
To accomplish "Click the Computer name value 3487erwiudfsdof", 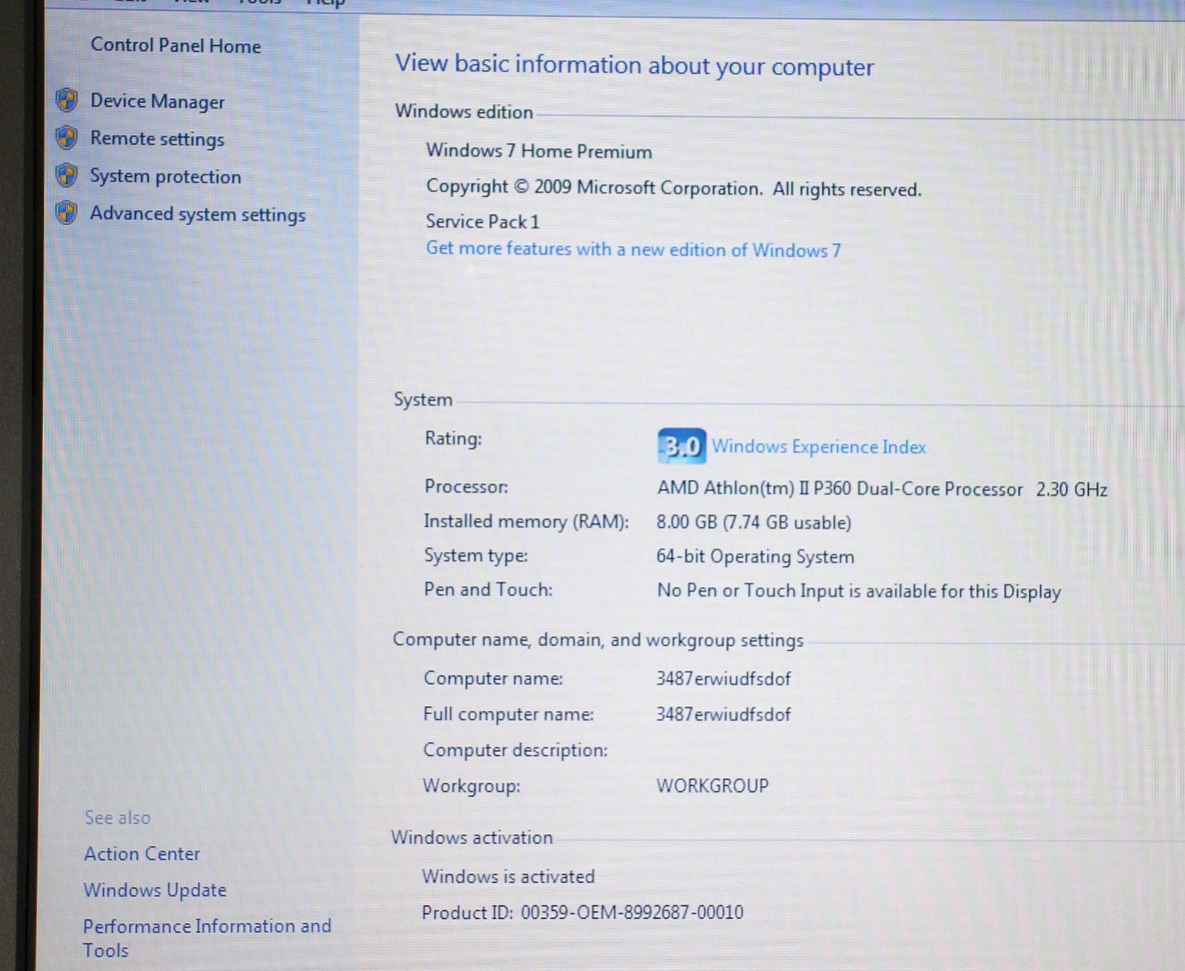I will click(x=723, y=678).
